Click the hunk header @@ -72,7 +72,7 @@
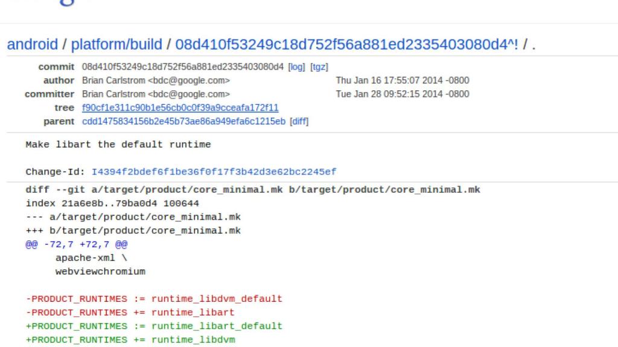The image size is (618, 347). click(x=77, y=245)
